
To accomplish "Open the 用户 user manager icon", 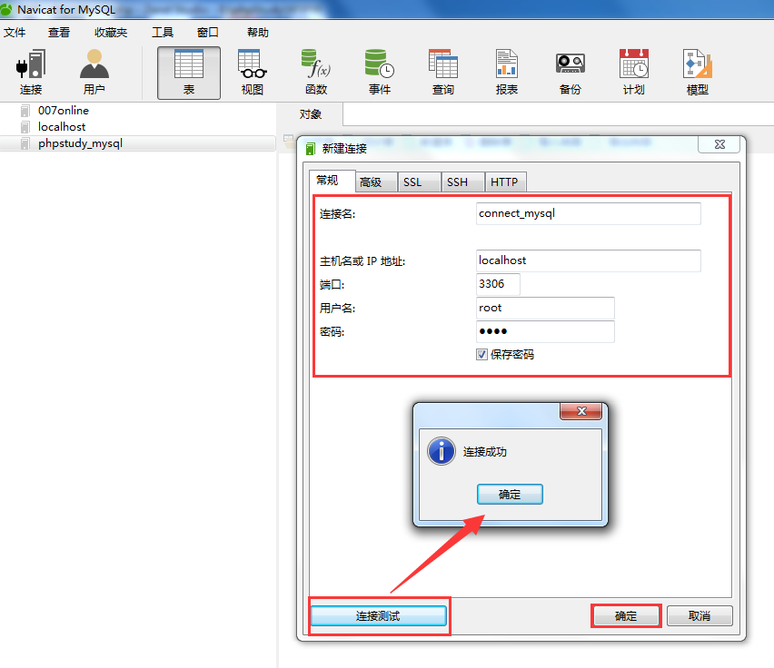I will tap(94, 73).
